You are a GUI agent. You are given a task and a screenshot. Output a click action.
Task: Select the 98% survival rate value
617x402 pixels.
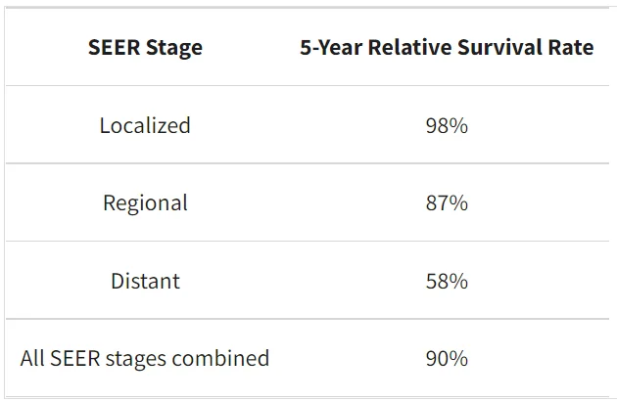(x=447, y=125)
